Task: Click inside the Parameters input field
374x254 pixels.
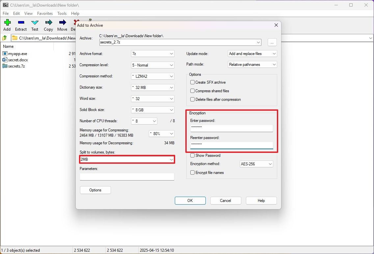Action: coord(127,177)
